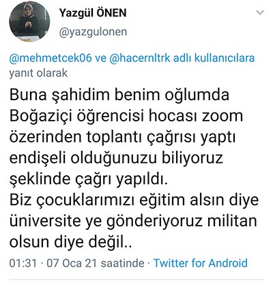
Task: Tap the tweet line starting 'Buna şahidim'
Action: [119, 95]
